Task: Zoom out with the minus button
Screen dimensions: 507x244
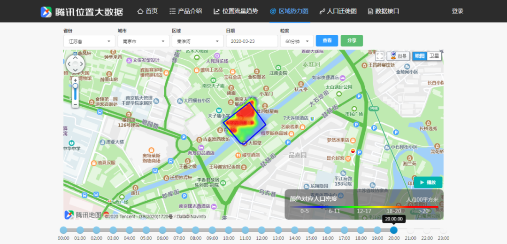Action: tap(75, 104)
